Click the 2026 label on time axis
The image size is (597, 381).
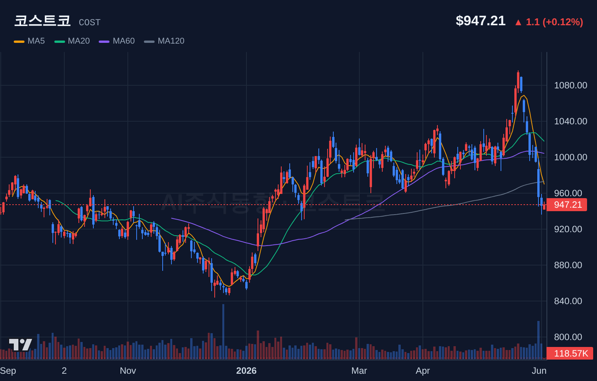pos(246,371)
